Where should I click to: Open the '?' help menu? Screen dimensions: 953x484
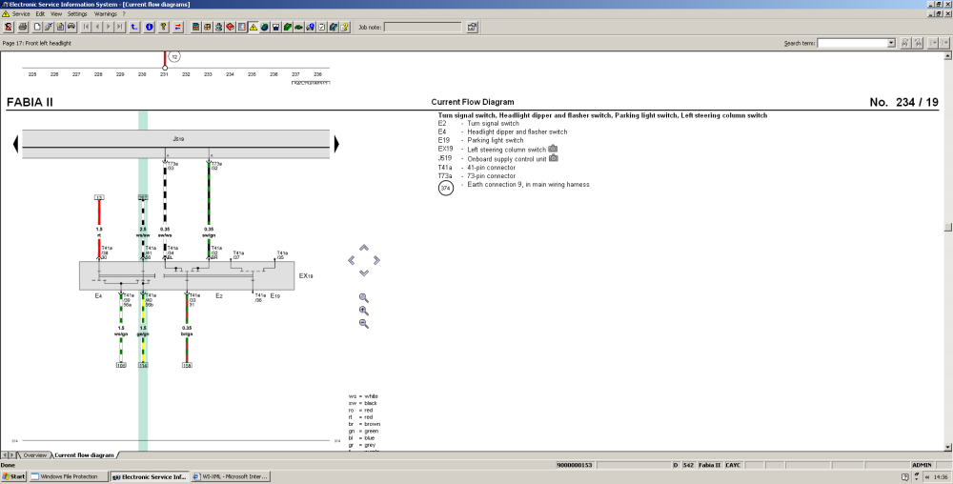tap(124, 13)
